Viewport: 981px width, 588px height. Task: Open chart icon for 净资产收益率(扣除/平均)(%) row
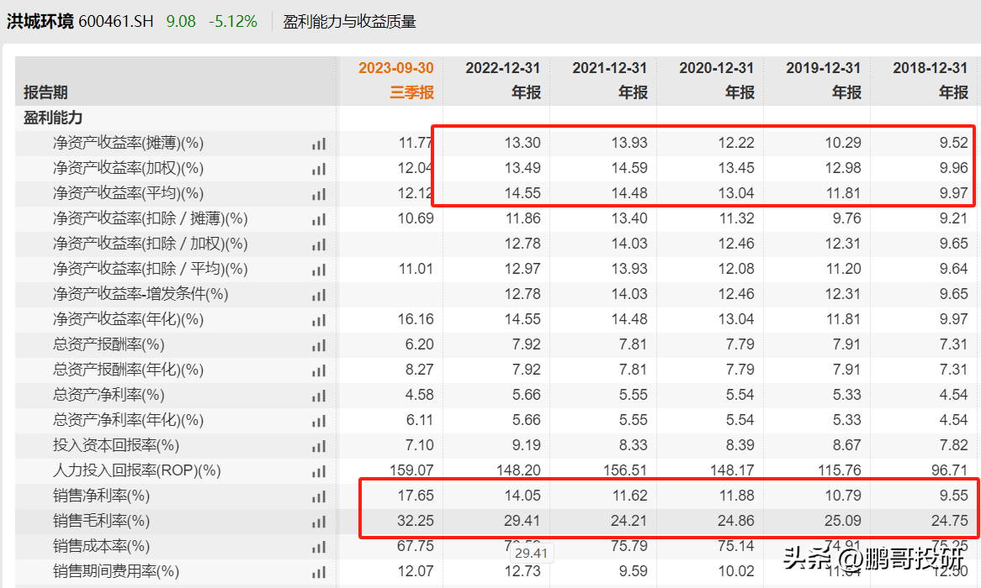[x=319, y=270]
